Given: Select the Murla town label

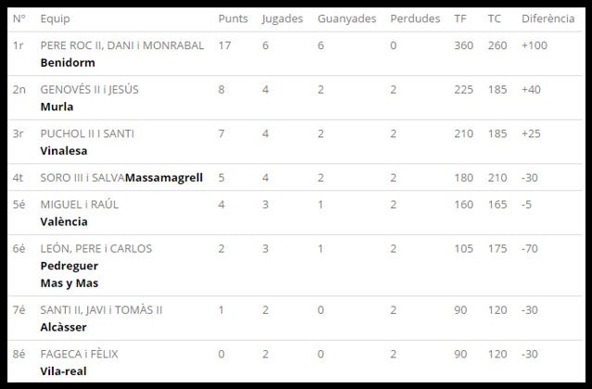Looking at the screenshot, I should [57, 107].
